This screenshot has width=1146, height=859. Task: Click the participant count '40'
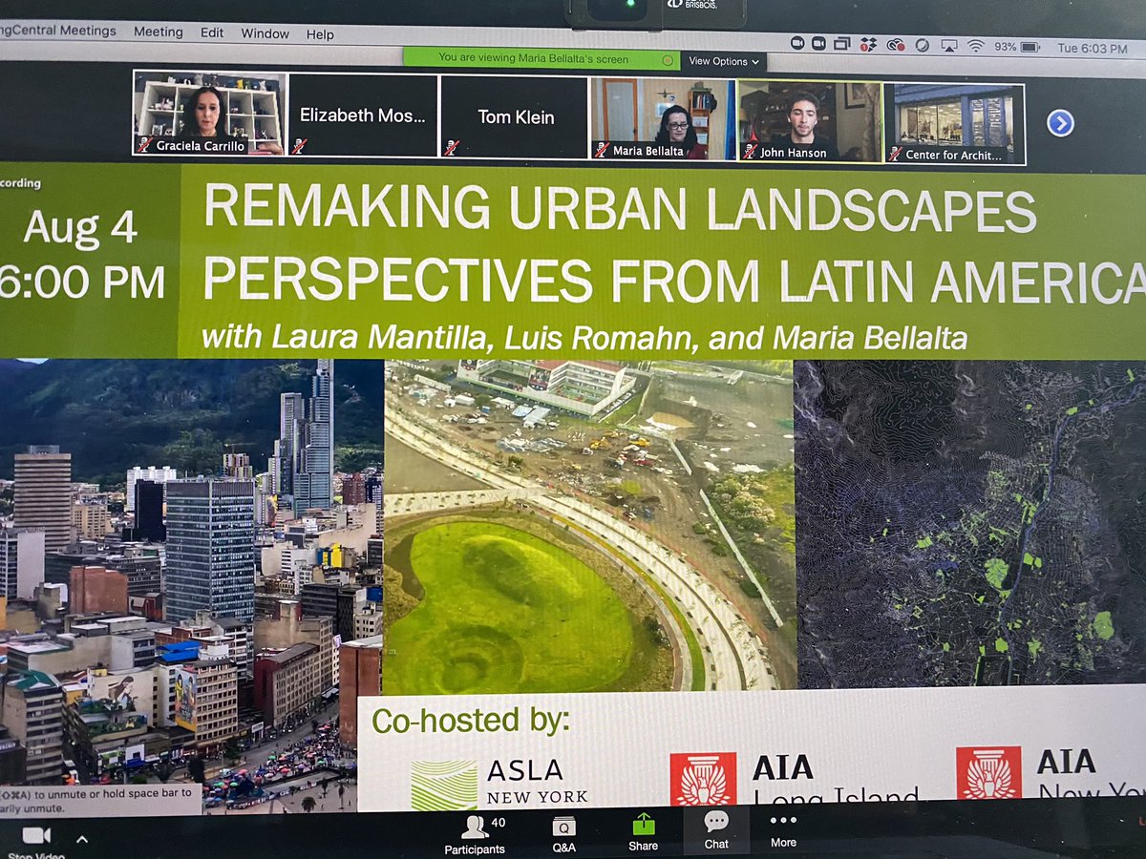pyautogui.click(x=498, y=823)
